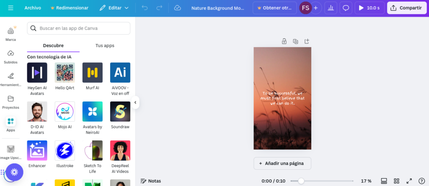
Task: Click the Obtener otr... premium button
Action: pyautogui.click(x=275, y=8)
